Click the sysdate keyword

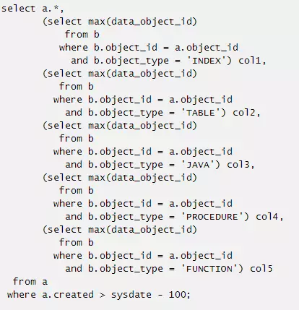[131, 295]
